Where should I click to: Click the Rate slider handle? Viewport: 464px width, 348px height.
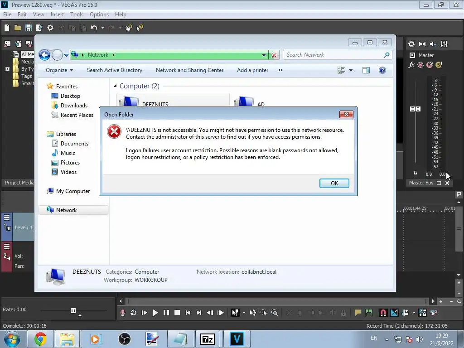click(x=73, y=310)
